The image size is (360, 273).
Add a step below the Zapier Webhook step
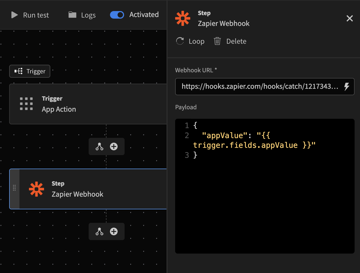click(114, 231)
